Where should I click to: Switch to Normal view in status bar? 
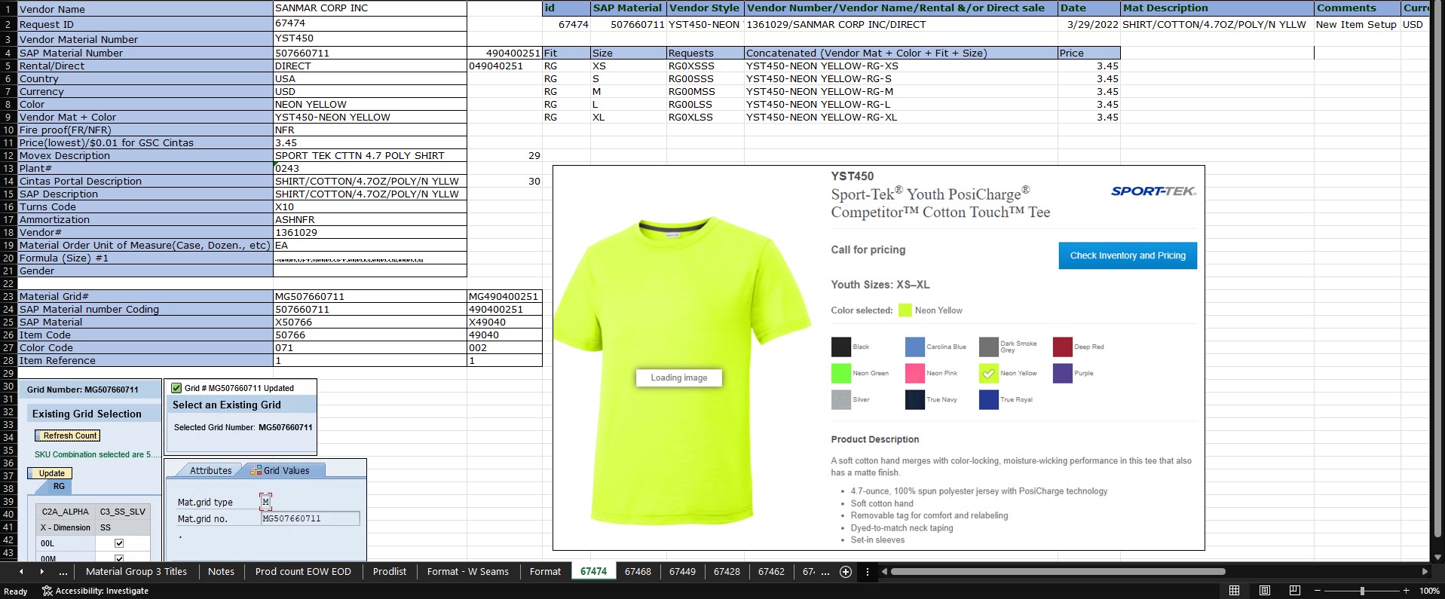click(1234, 591)
